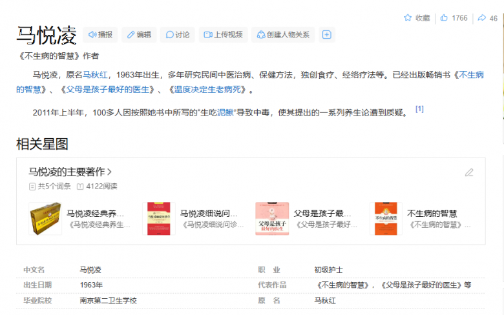Click the pencil edit icon in 主要著作 card
This screenshot has height=315, width=504.
[469, 172]
